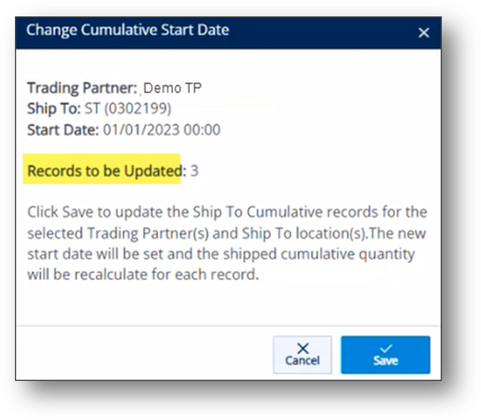Image resolution: width=481 pixels, height=420 pixels.
Task: Click the Demo TP trading partner value
Action: click(172, 88)
